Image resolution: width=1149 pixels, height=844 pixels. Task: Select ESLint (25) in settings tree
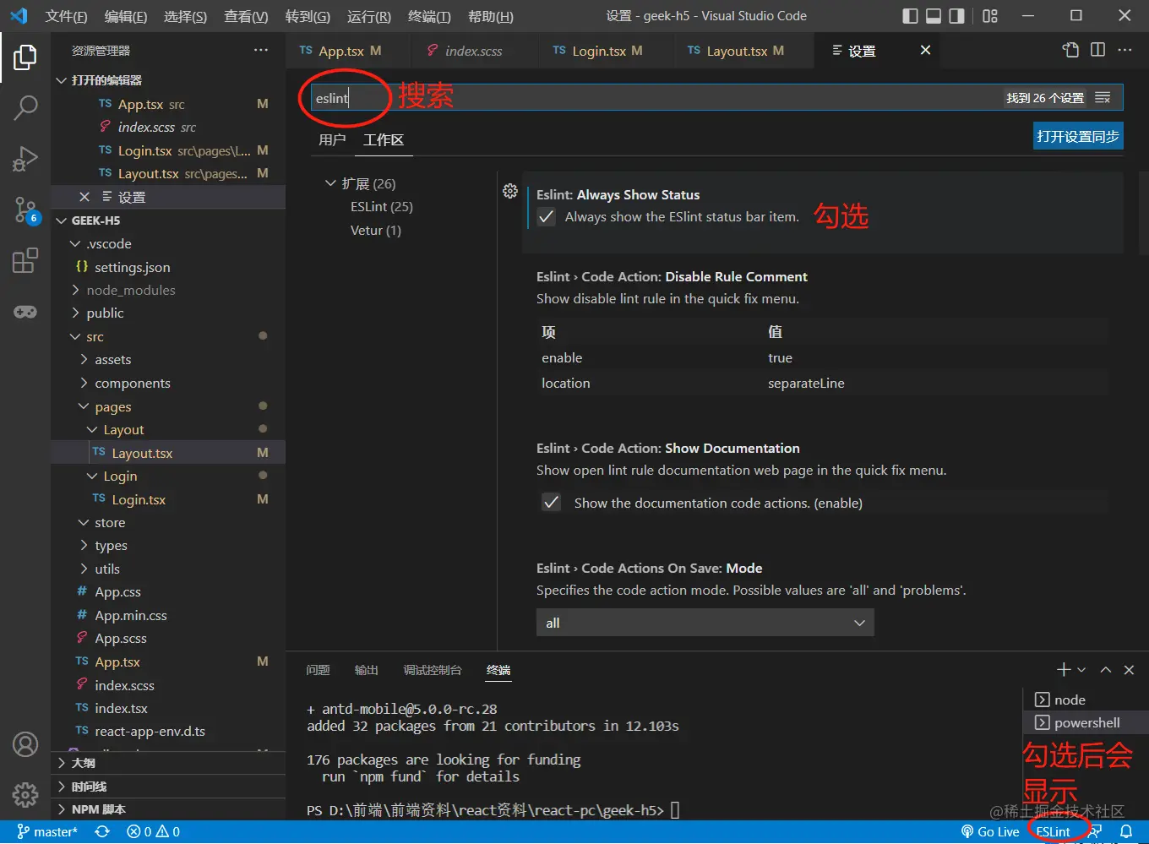click(x=382, y=206)
